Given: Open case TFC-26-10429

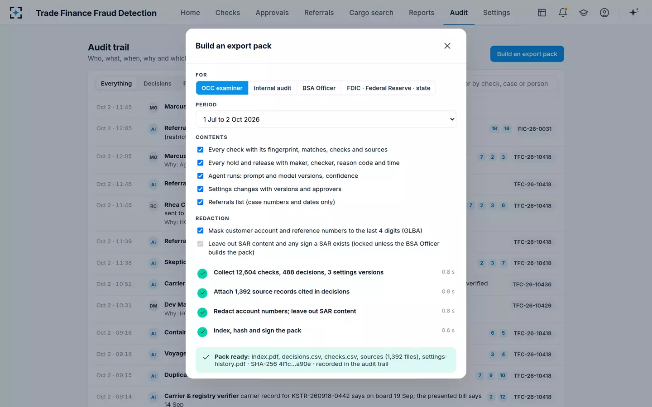Looking at the screenshot, I should point(532,306).
